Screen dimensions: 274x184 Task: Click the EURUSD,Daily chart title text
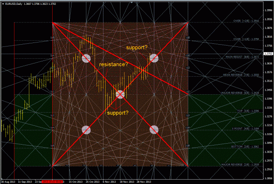tap(14, 4)
